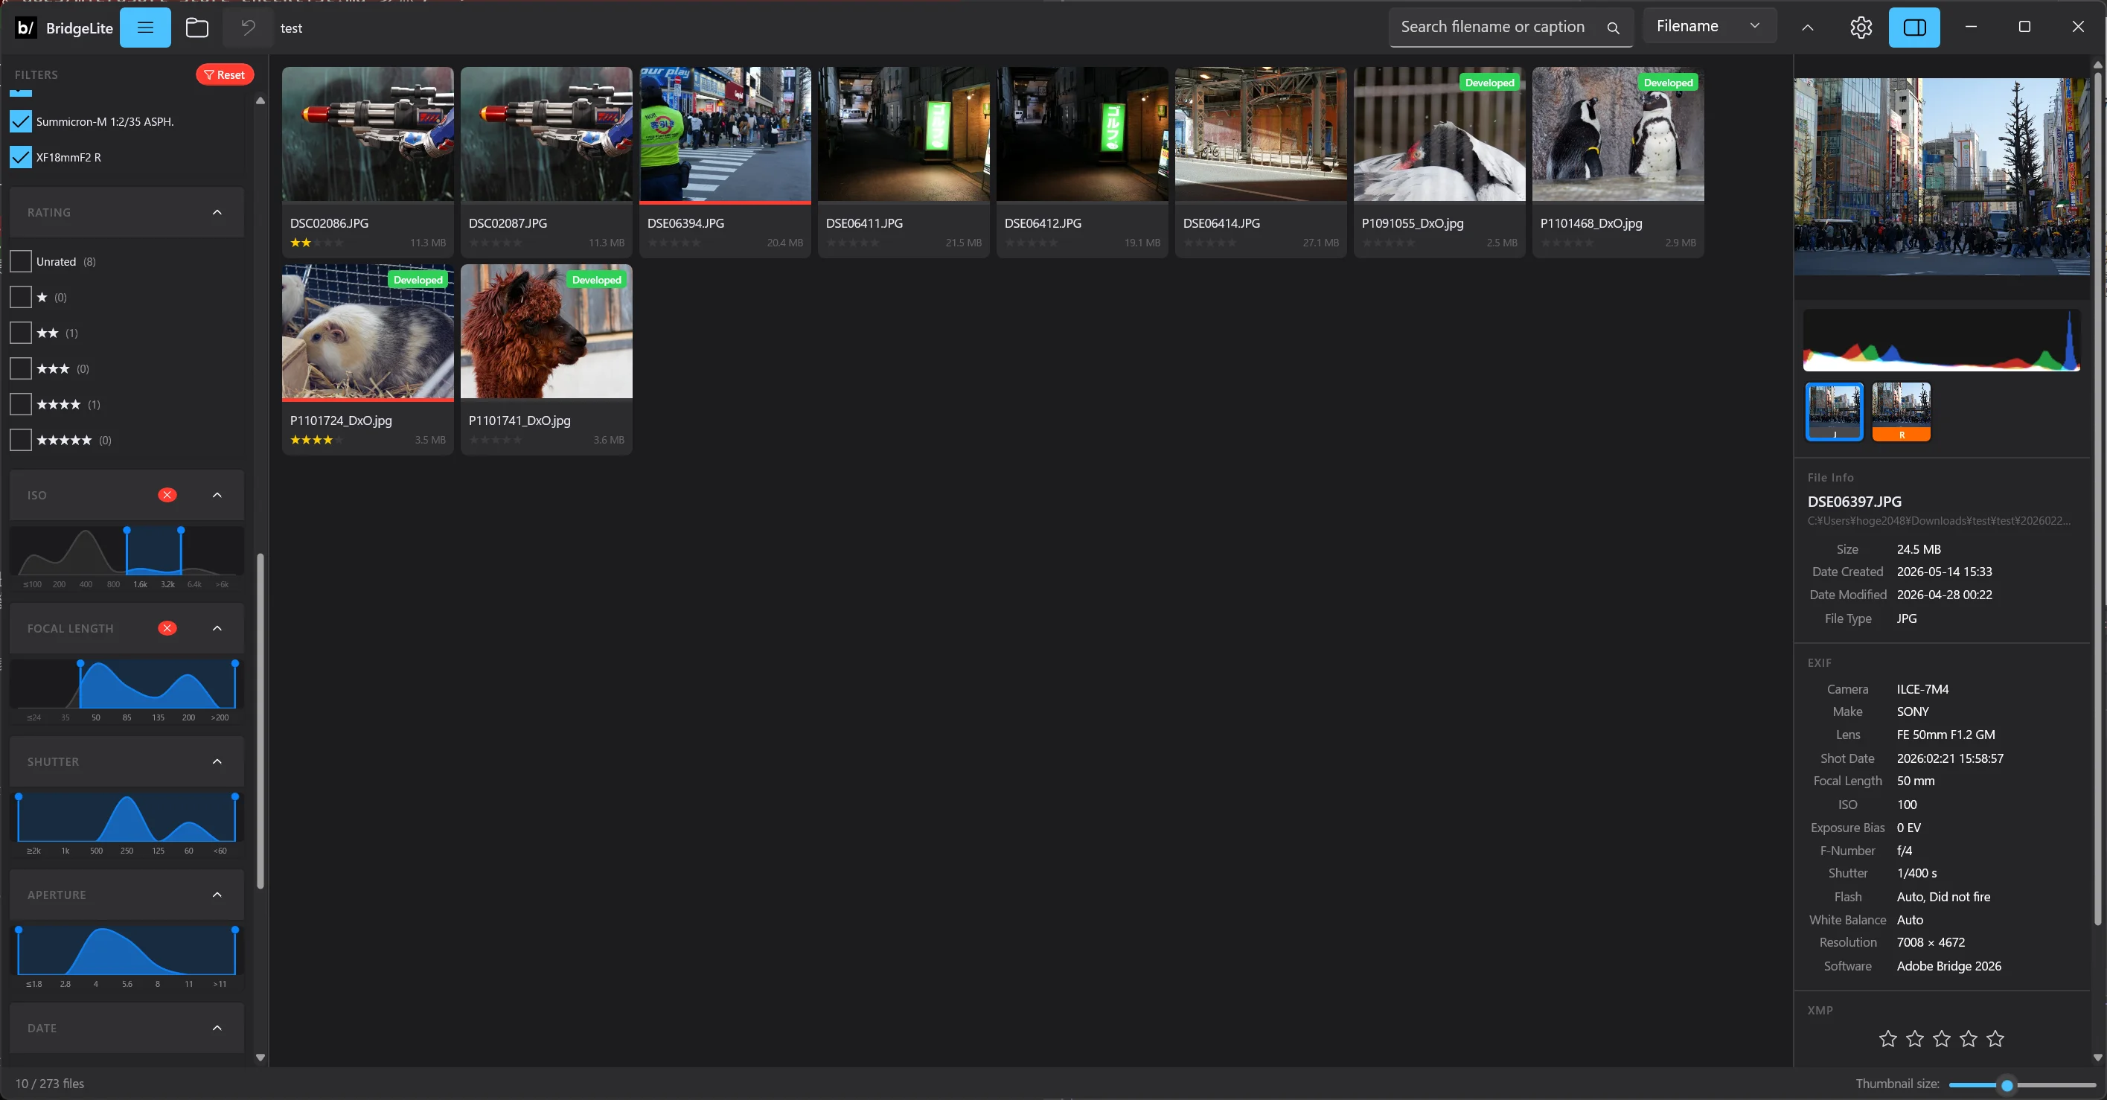2107x1100 pixels.
Task: Collapse the Date filter section
Action: 217,1028
